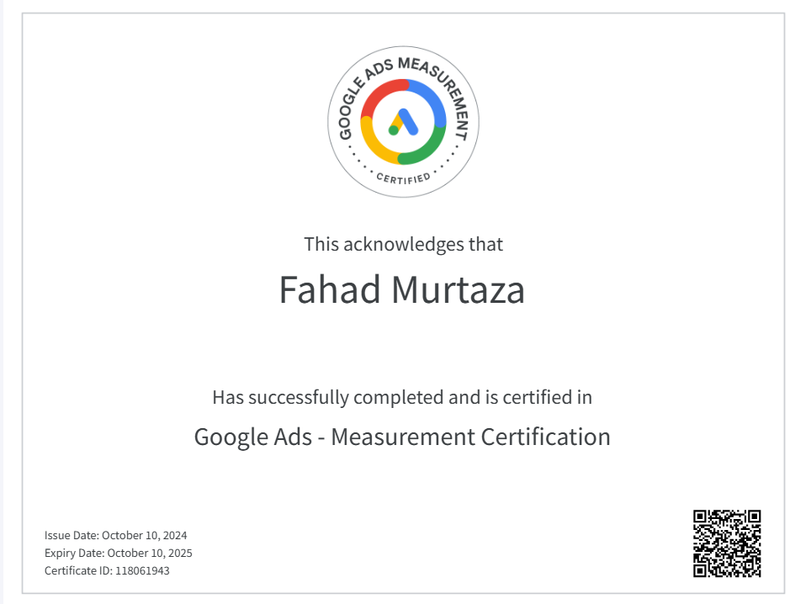Click 'Has successfully completed and is certified in'
Screen dimensions: 790x604
coord(402,397)
